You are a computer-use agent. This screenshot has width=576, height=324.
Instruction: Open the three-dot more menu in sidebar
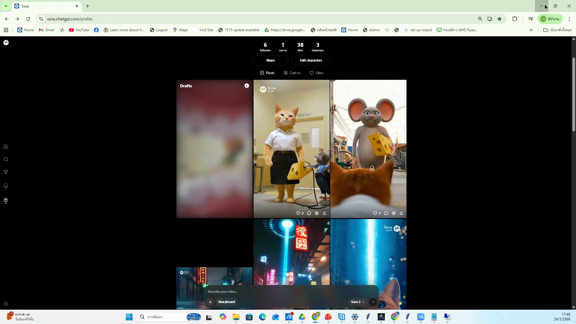tap(6, 304)
